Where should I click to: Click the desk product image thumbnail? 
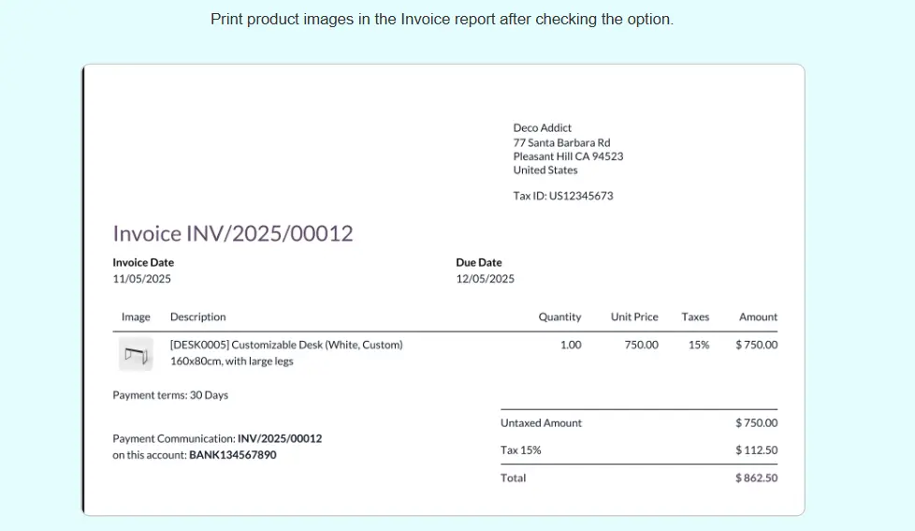click(x=136, y=354)
